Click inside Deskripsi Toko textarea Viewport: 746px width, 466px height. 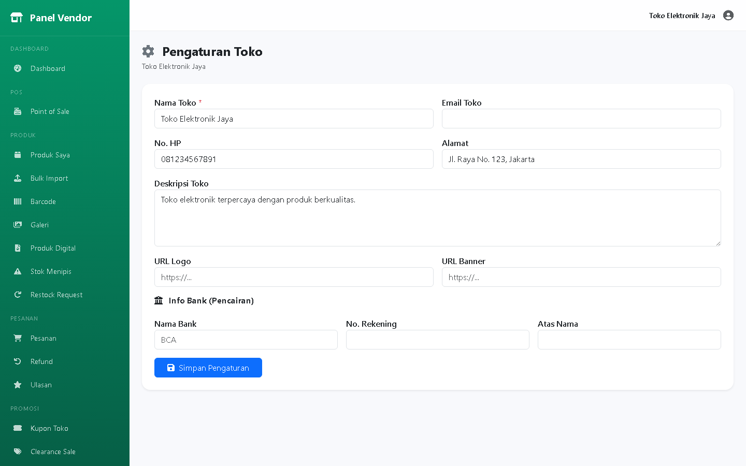pos(438,218)
